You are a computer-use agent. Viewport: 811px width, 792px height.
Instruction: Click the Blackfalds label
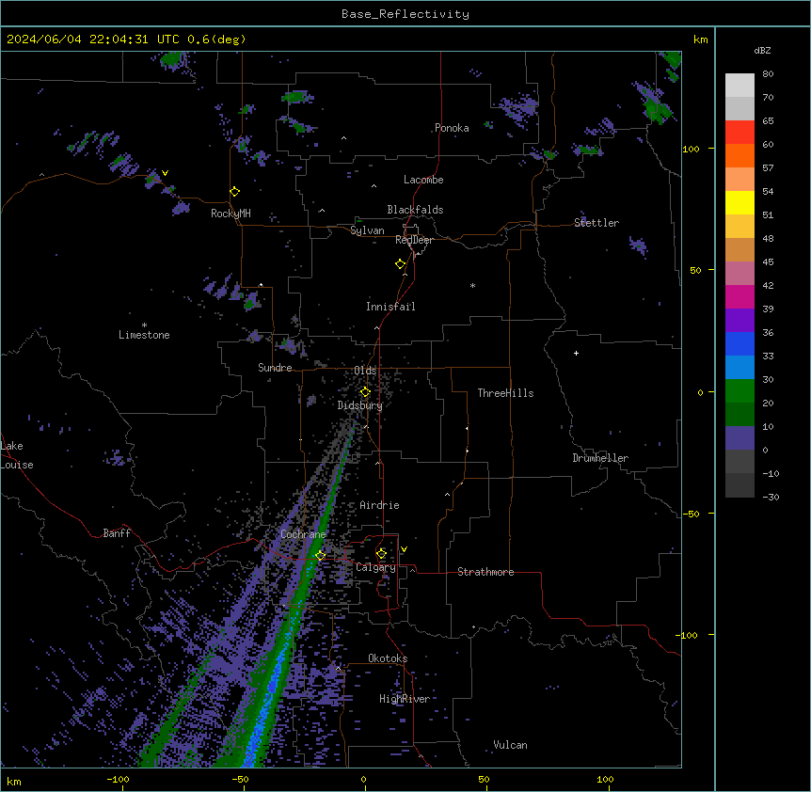click(x=415, y=210)
